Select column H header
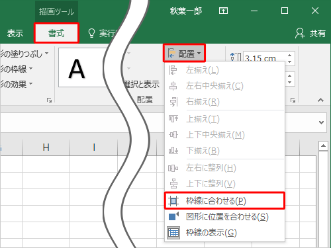331x248 pixels. 46,147
